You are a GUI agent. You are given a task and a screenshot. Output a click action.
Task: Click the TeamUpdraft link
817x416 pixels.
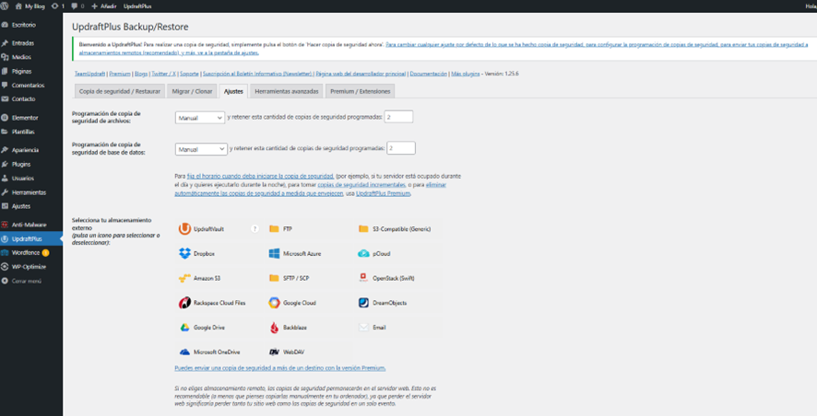coord(89,74)
